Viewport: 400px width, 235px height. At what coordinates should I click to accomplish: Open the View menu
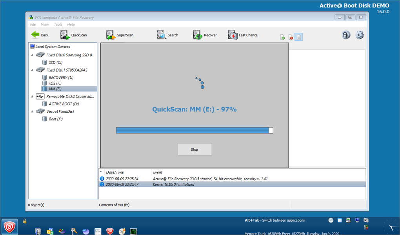tap(45, 24)
